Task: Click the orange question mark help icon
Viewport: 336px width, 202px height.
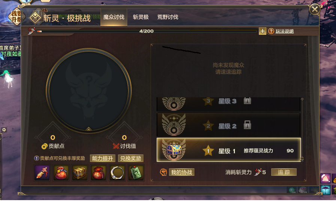Action: [271, 31]
